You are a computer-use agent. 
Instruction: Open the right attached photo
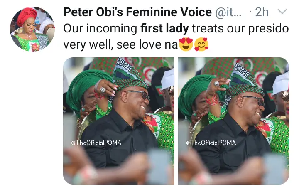pos(233,121)
